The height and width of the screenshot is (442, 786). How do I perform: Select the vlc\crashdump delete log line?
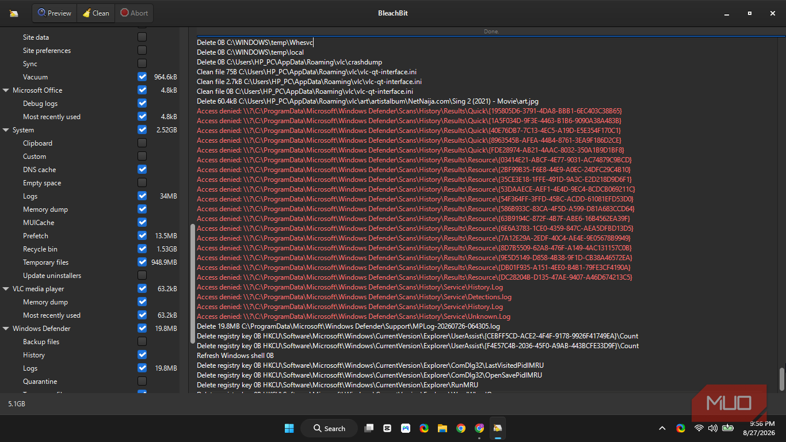(x=289, y=62)
